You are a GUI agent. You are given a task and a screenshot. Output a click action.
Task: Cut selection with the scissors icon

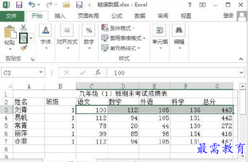click(23, 28)
